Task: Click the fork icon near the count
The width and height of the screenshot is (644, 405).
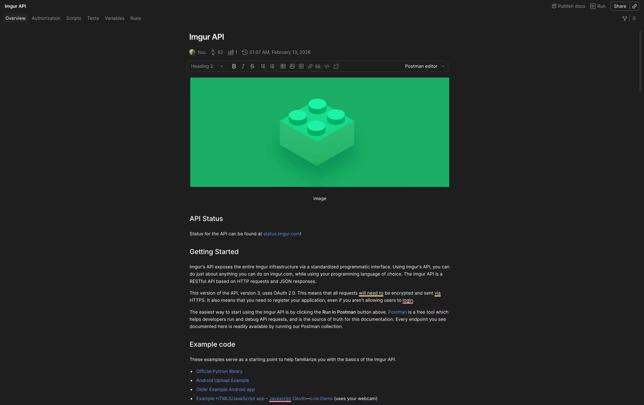Action: click(x=625, y=19)
